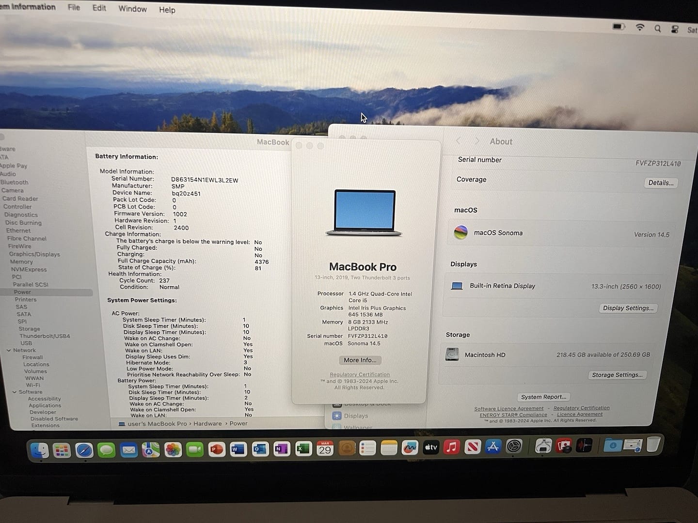
Task: Open System Settings from the Dock
Action: [x=514, y=446]
